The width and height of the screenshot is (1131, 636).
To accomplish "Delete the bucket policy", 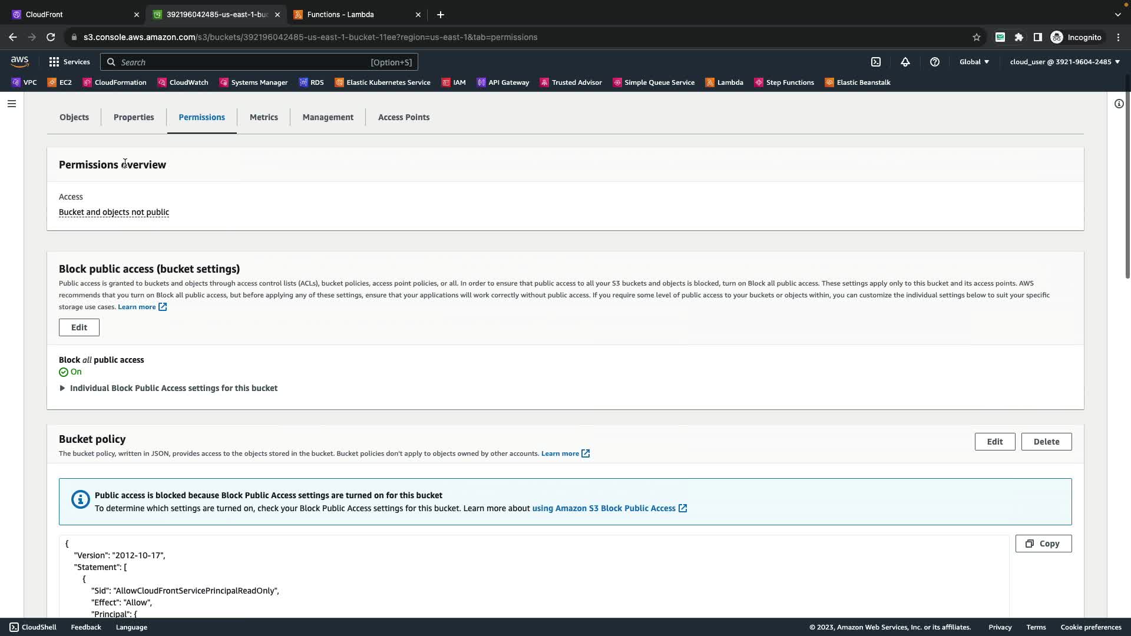I will (x=1046, y=442).
